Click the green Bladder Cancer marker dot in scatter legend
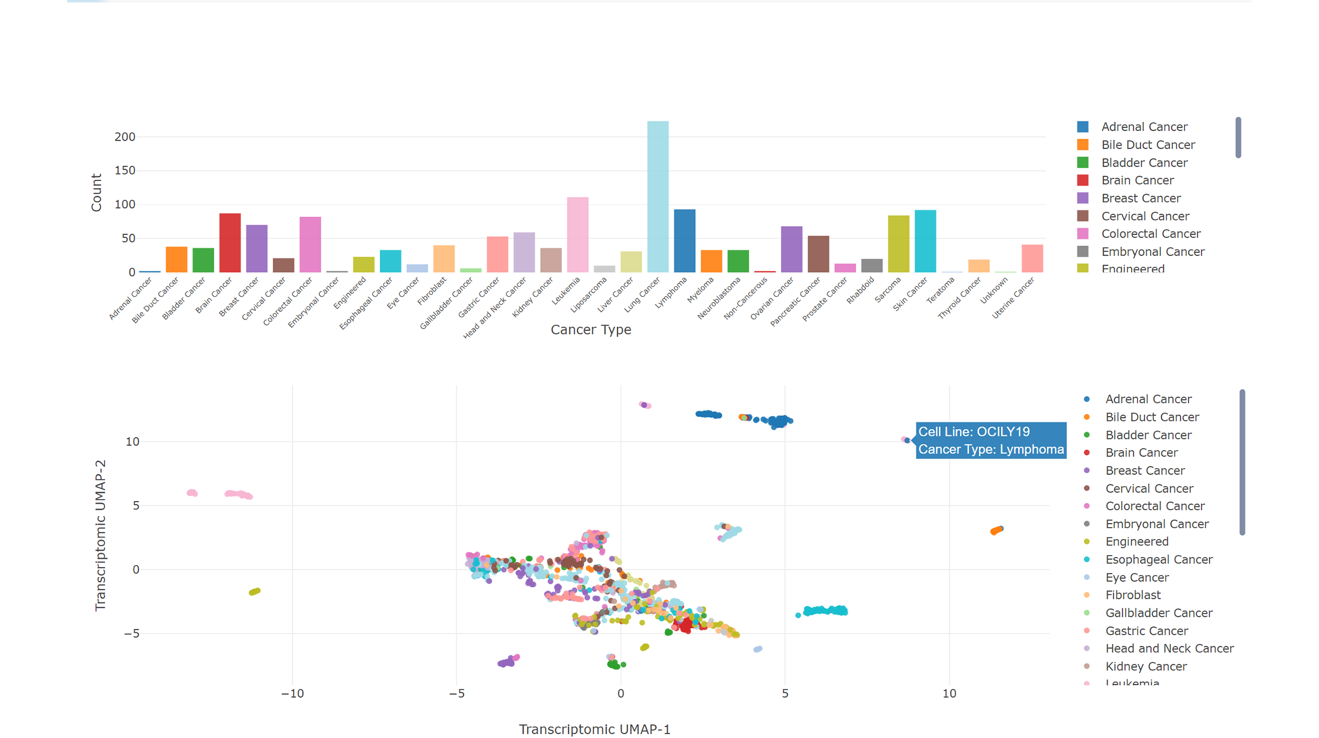Image resolution: width=1319 pixels, height=738 pixels. coord(1087,435)
